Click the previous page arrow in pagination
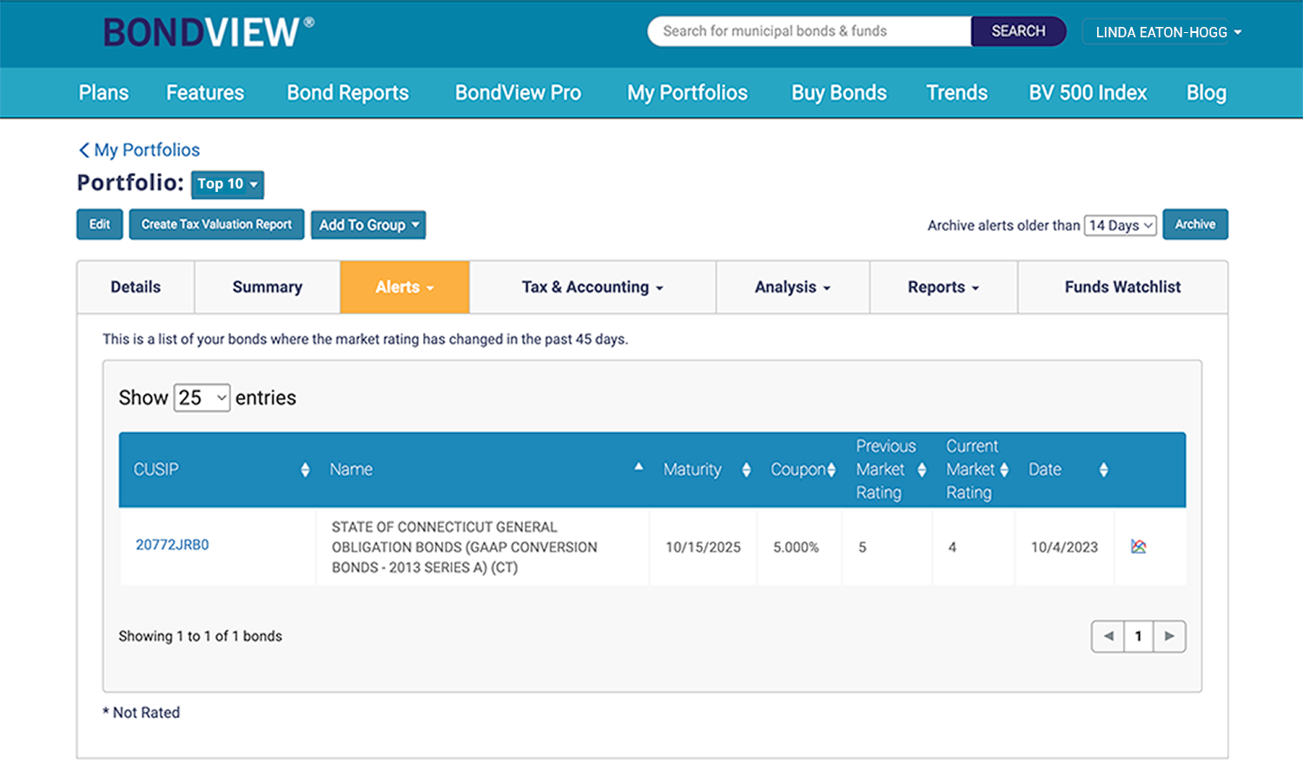This screenshot has height=784, width=1303. [x=1108, y=636]
